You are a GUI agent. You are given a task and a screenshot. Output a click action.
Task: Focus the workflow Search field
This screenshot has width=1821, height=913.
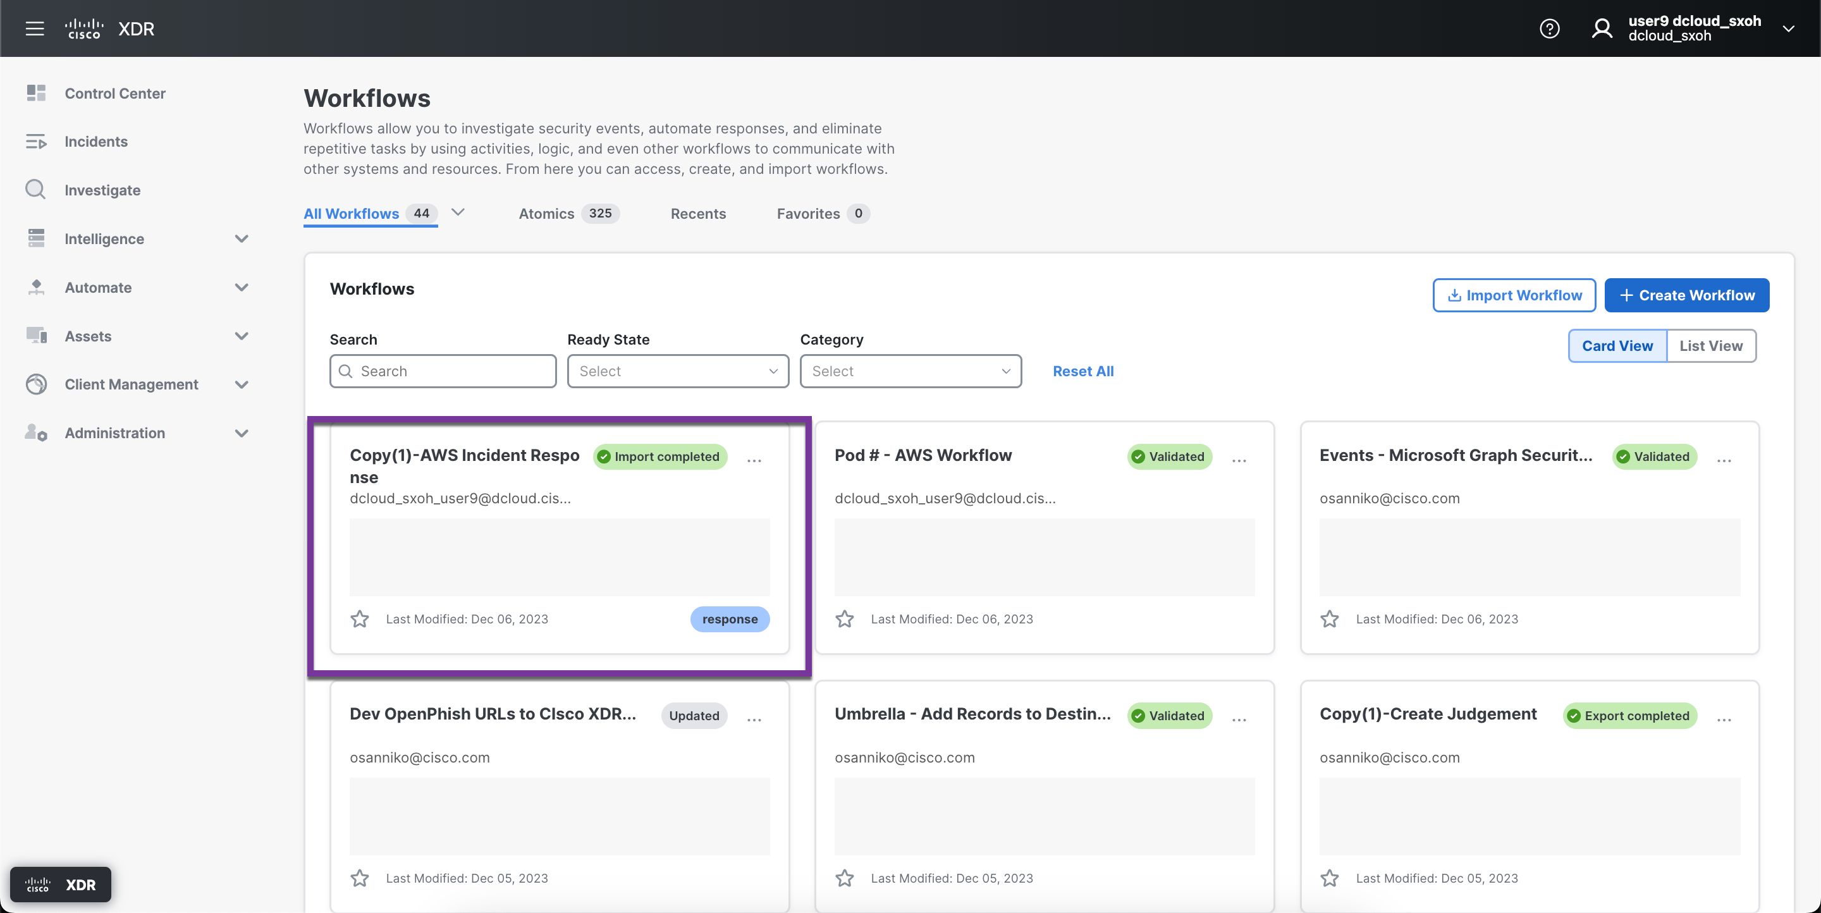(x=443, y=371)
